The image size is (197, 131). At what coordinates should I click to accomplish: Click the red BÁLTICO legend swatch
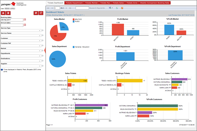point(74,19)
